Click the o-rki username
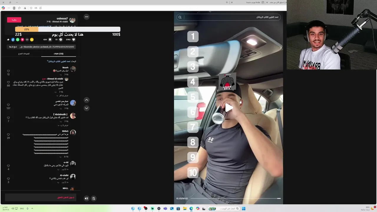377x212 pixels. (66, 162)
